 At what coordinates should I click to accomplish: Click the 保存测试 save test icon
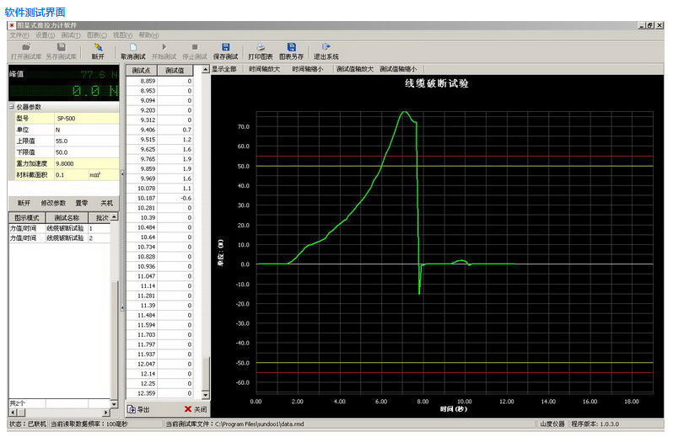(x=225, y=47)
